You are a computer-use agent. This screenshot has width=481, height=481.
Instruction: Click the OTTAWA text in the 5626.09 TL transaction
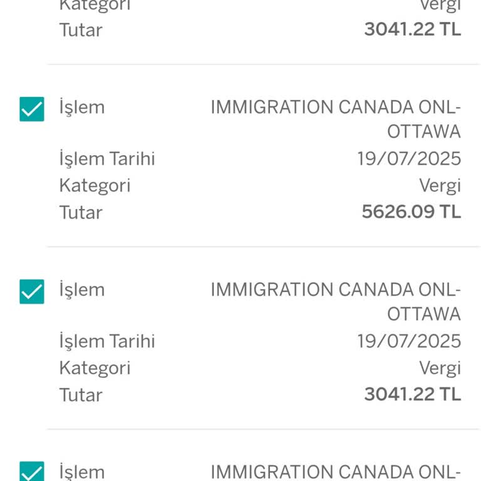[x=423, y=132]
